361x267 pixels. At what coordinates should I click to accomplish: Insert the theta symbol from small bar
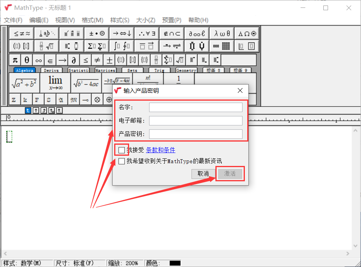click(27, 60)
